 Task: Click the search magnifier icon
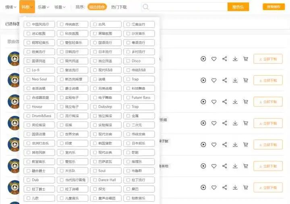145,7
